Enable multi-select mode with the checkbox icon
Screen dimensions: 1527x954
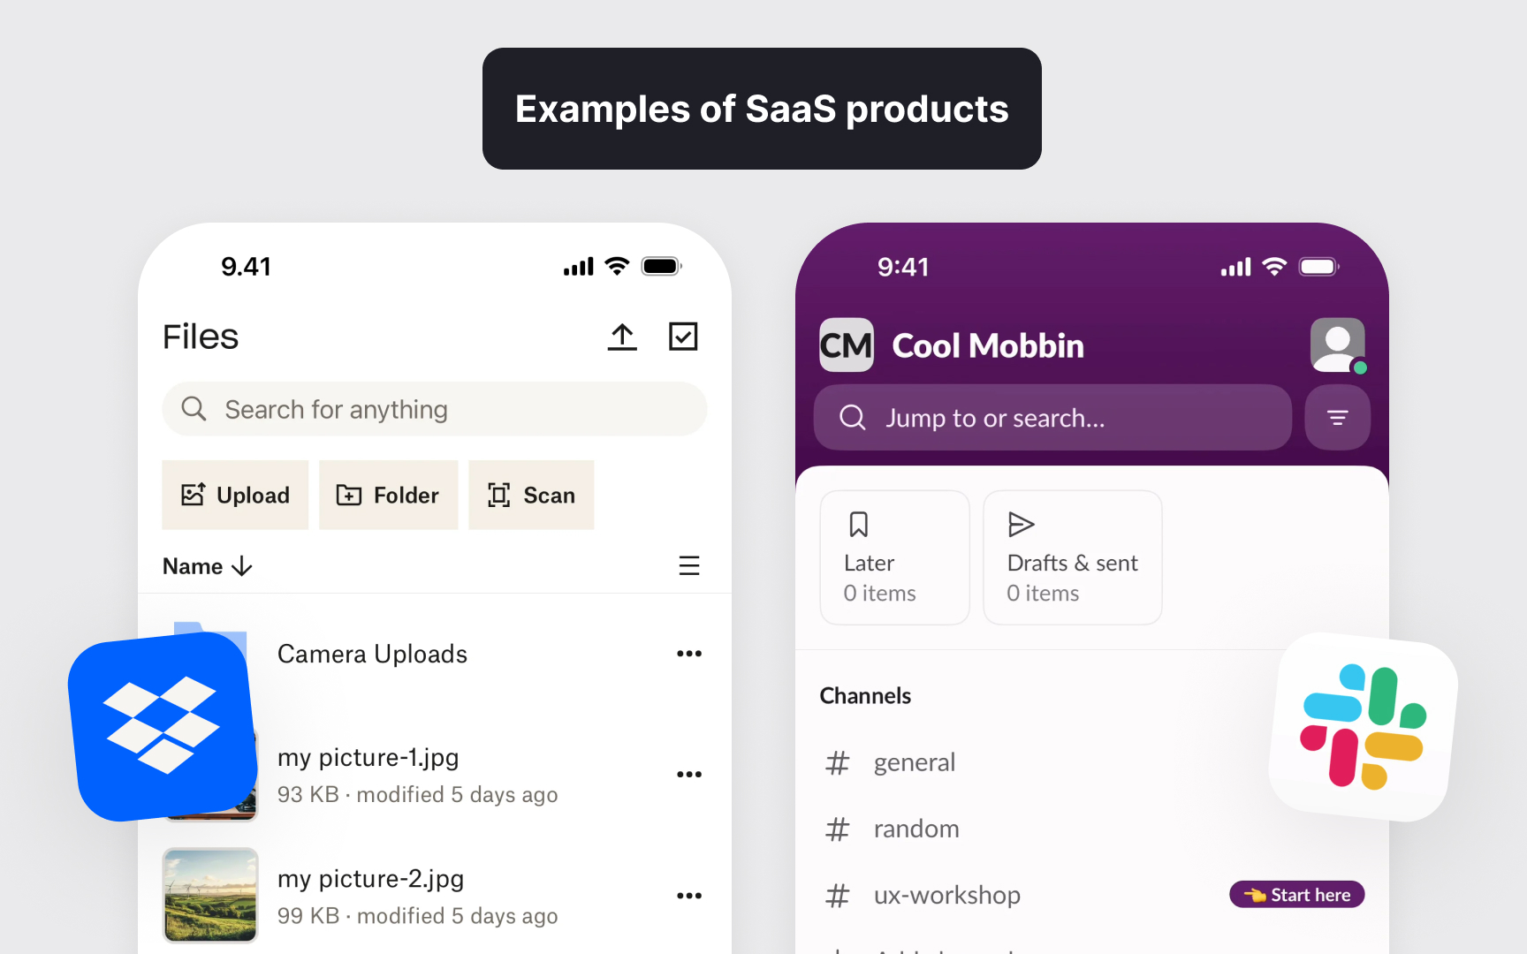click(683, 337)
